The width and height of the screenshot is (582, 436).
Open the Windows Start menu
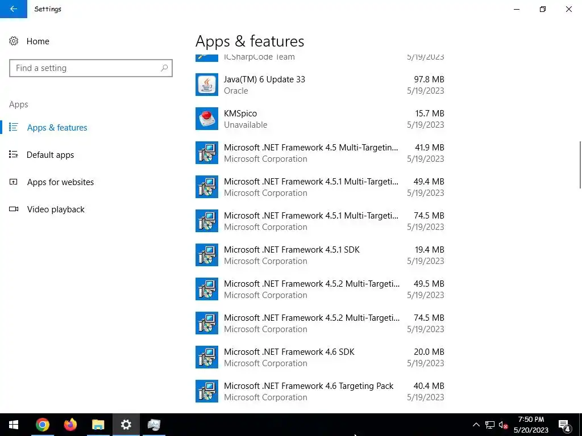pyautogui.click(x=14, y=425)
